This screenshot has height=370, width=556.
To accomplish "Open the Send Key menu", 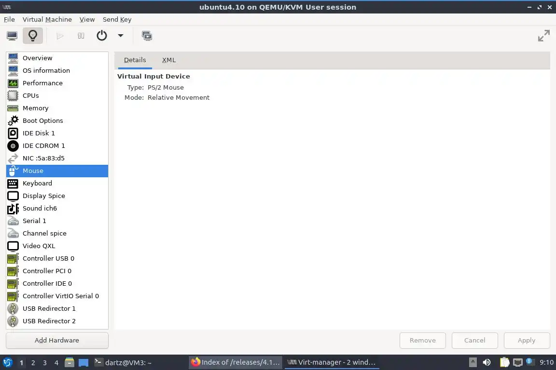I will 117,19.
